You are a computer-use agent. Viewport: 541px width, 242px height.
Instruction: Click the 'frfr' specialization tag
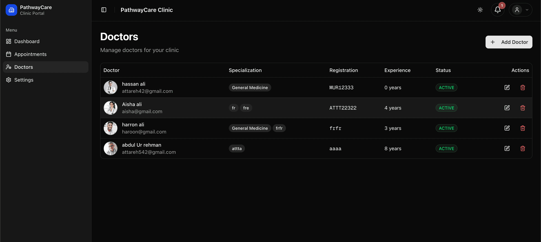[x=279, y=128]
